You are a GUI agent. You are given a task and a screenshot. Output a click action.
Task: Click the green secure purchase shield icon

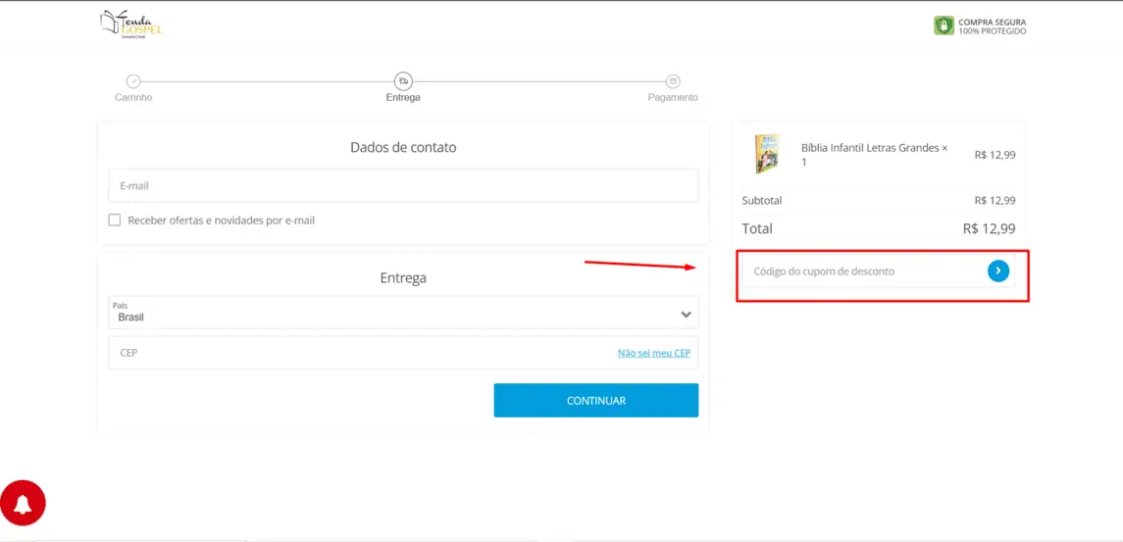coord(944,25)
